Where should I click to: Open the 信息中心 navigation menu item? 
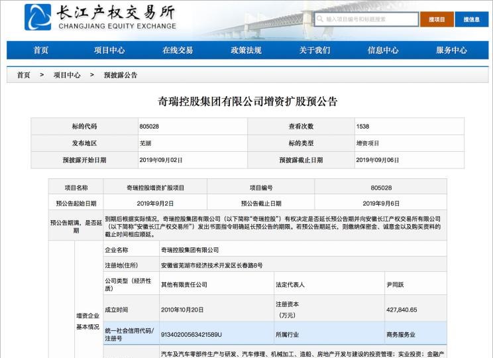[383, 50]
